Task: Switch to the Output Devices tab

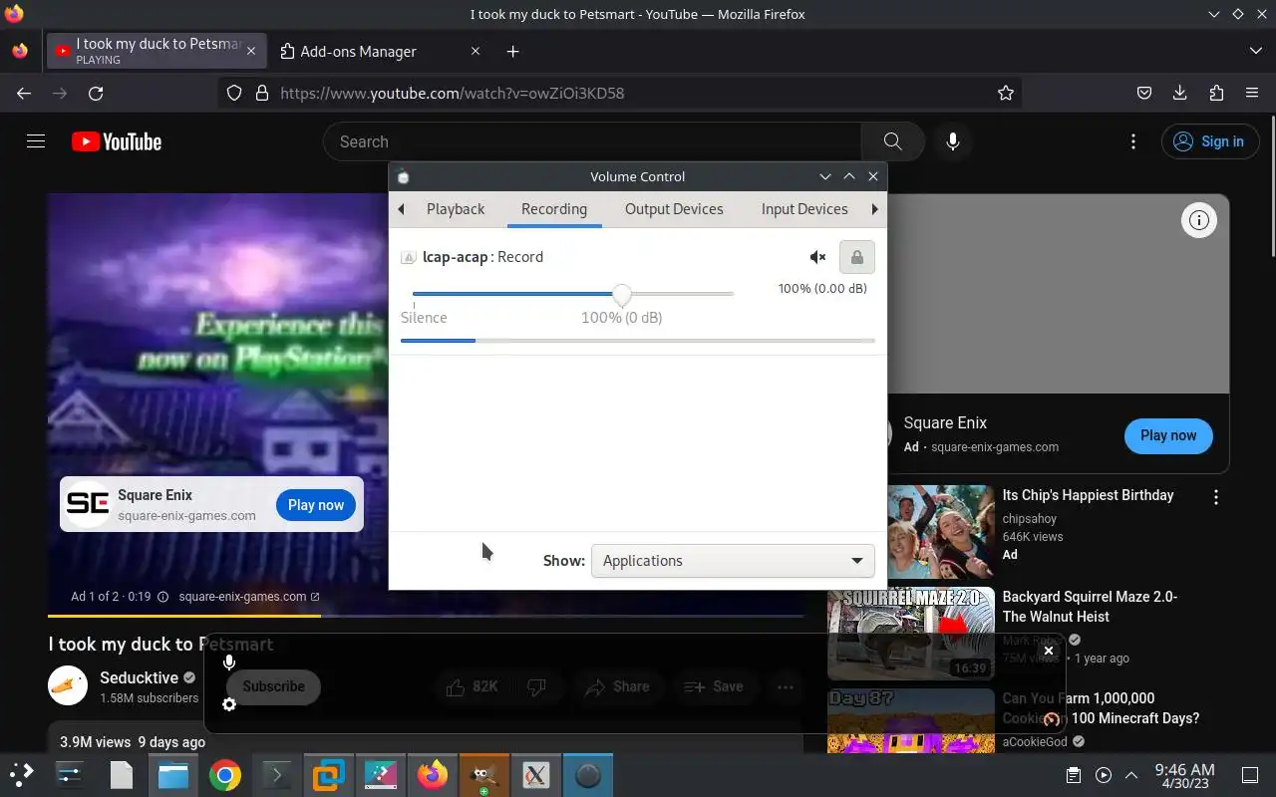Action: click(674, 209)
